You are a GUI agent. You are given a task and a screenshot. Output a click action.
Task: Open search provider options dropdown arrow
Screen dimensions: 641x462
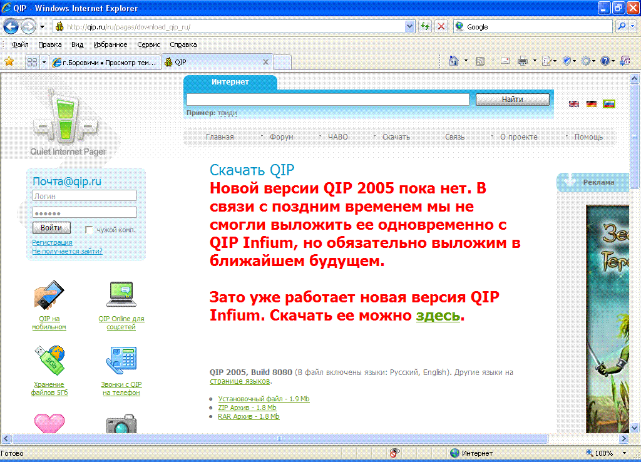tap(632, 27)
